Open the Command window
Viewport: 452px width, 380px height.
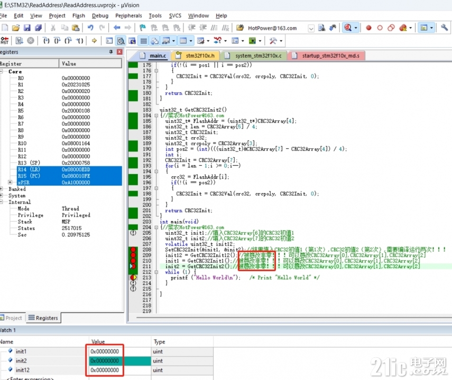point(109,41)
